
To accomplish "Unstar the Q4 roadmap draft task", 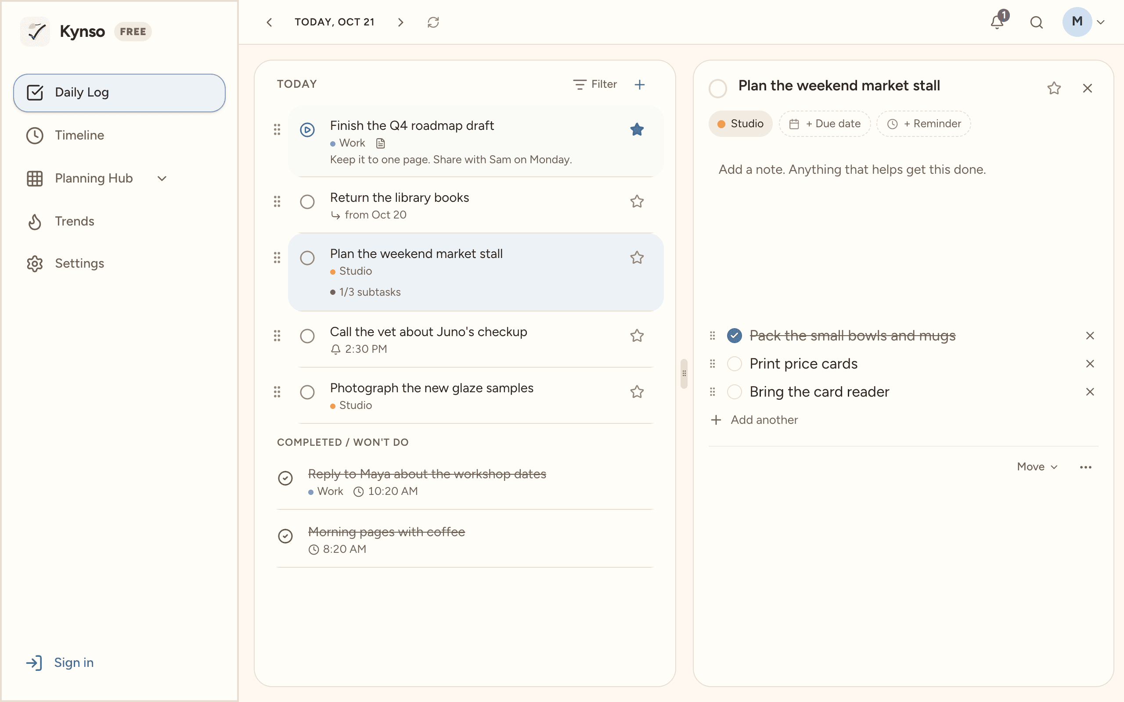I will point(637,129).
